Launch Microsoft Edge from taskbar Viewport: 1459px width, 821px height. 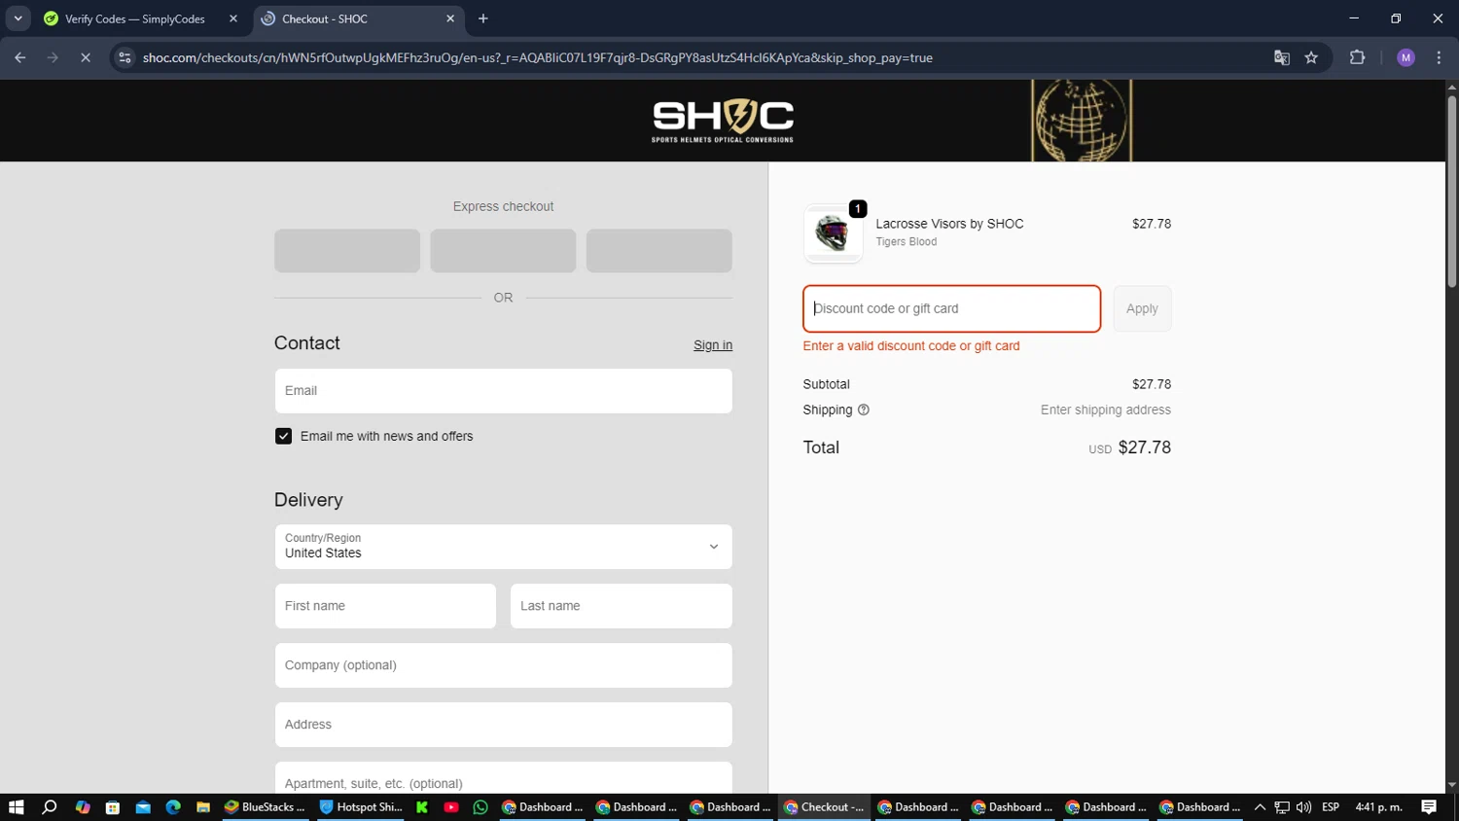(x=173, y=807)
